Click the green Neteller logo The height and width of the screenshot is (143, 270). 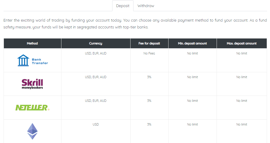click(x=32, y=107)
